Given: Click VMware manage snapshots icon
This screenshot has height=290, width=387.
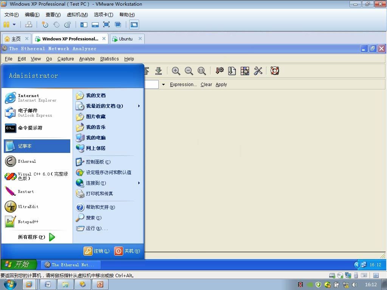Looking at the screenshot, I should click(x=68, y=25).
